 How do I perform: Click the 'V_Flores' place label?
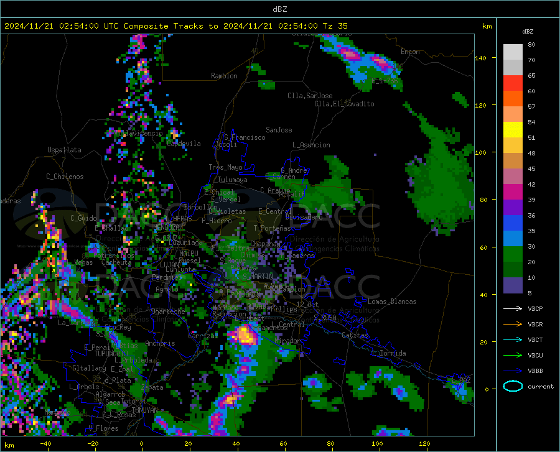103,428
